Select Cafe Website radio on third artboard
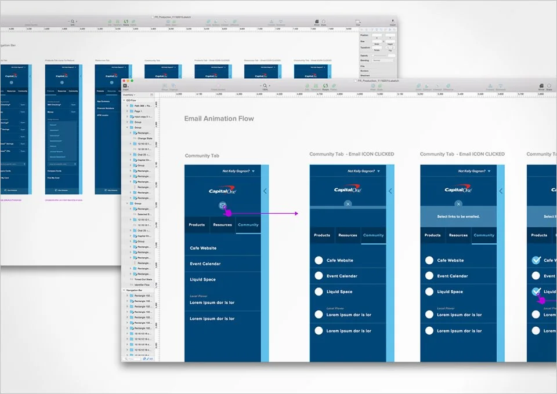 429,260
